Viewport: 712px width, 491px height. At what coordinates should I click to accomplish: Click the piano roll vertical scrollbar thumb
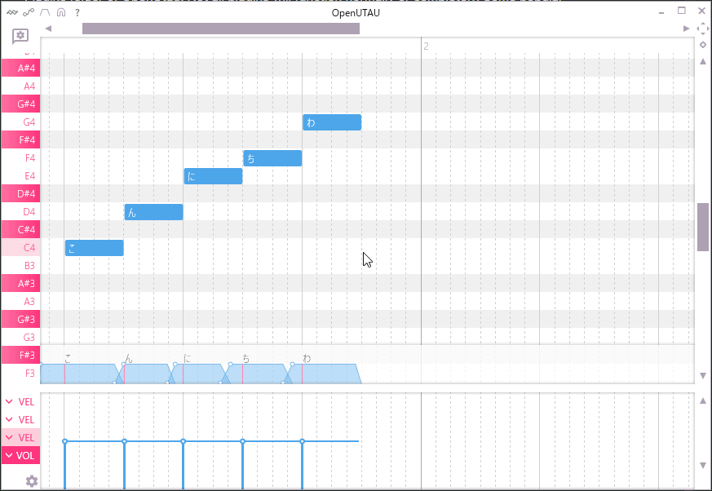point(703,227)
